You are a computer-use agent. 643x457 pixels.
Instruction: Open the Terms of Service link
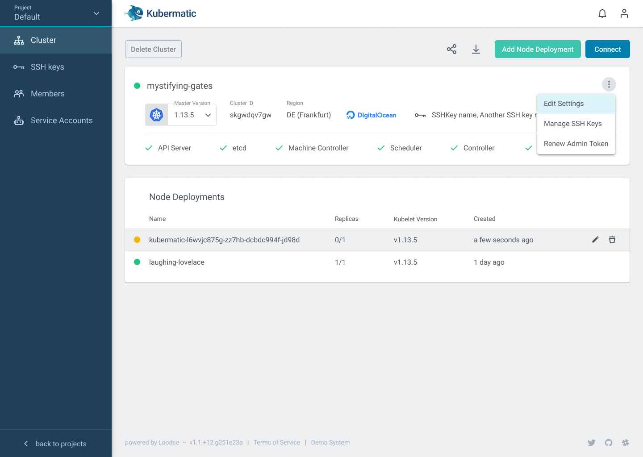pyautogui.click(x=276, y=442)
